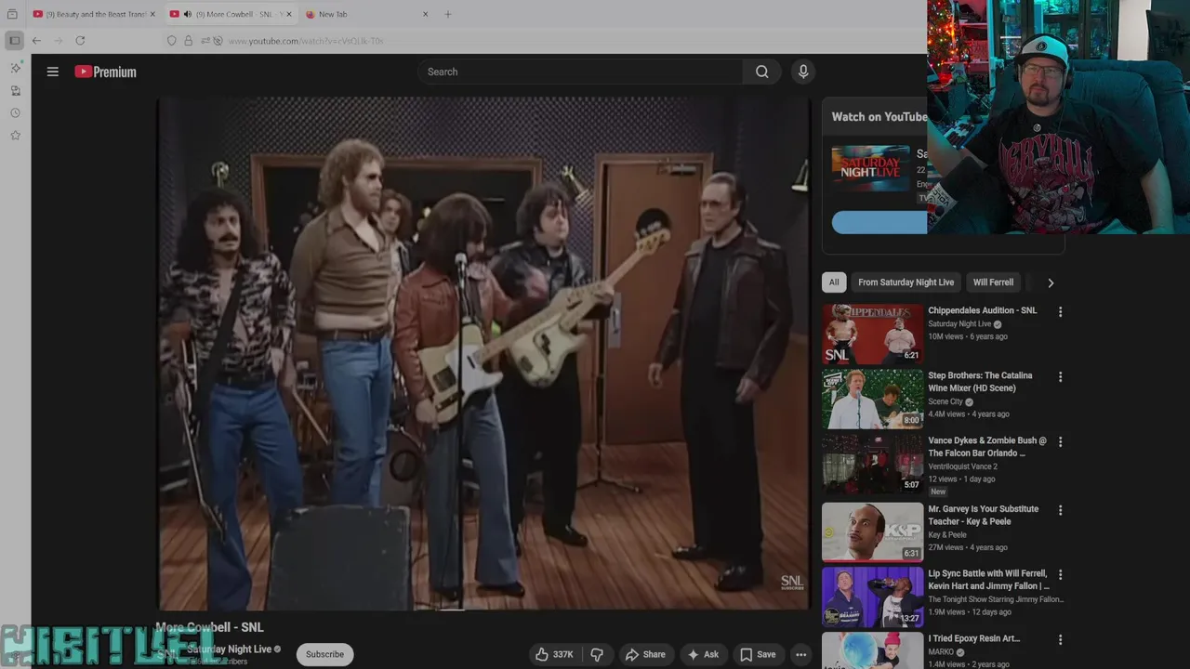Open AI chatbot sparkle in sidebar
Screen dimensions: 1190x669
[x=15, y=68]
